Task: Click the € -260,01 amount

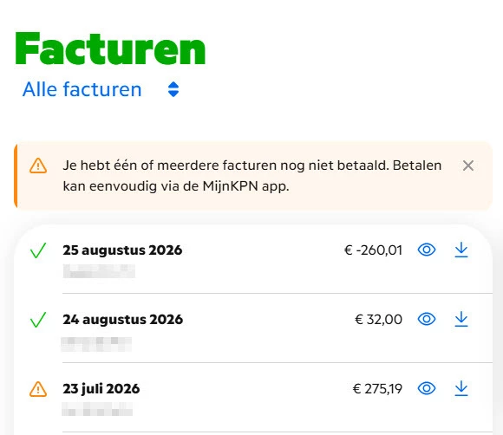Action: [373, 250]
